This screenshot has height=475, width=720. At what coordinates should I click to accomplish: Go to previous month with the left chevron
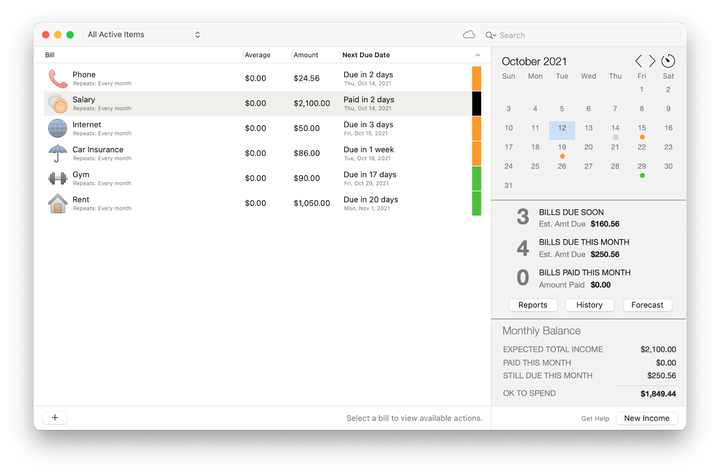click(x=639, y=60)
